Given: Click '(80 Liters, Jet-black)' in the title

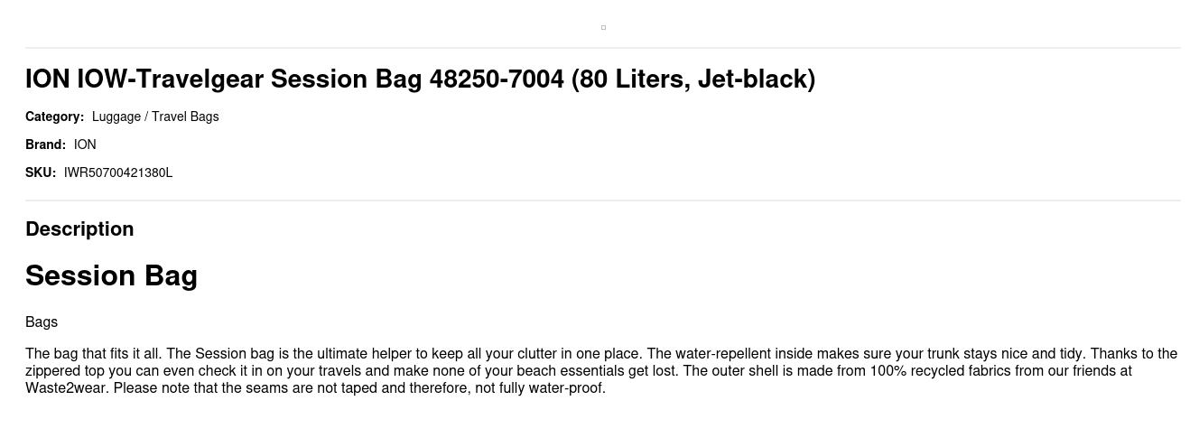Looking at the screenshot, I should (x=693, y=79).
